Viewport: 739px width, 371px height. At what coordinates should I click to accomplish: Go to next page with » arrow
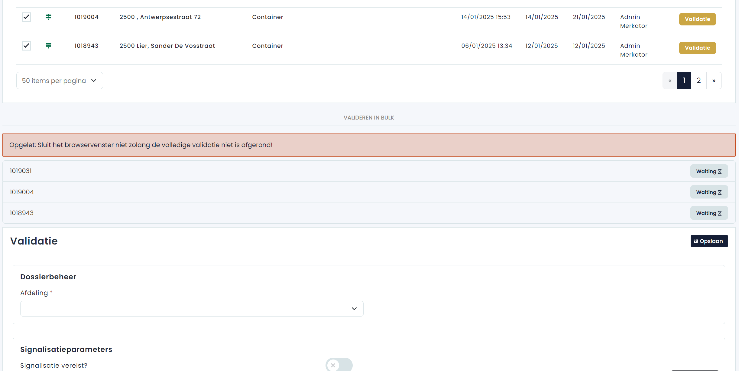(x=714, y=80)
